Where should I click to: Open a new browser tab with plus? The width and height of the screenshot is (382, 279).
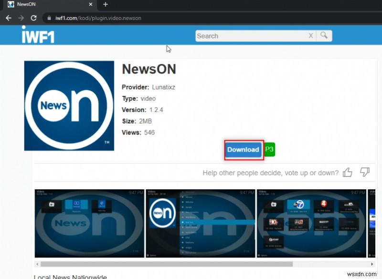[105, 4]
